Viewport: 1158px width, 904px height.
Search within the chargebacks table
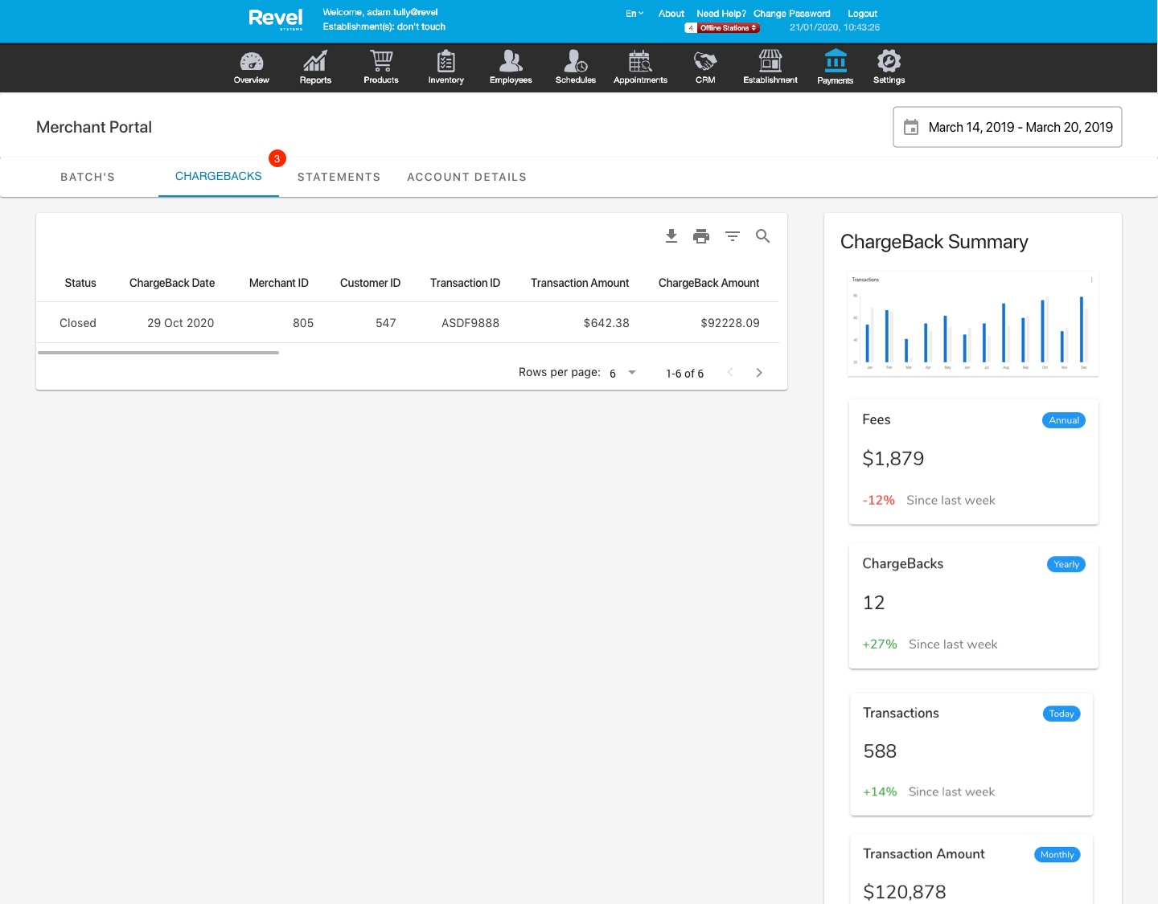tap(763, 236)
